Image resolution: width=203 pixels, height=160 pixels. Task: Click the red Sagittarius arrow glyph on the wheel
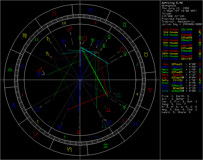[36, 135]
